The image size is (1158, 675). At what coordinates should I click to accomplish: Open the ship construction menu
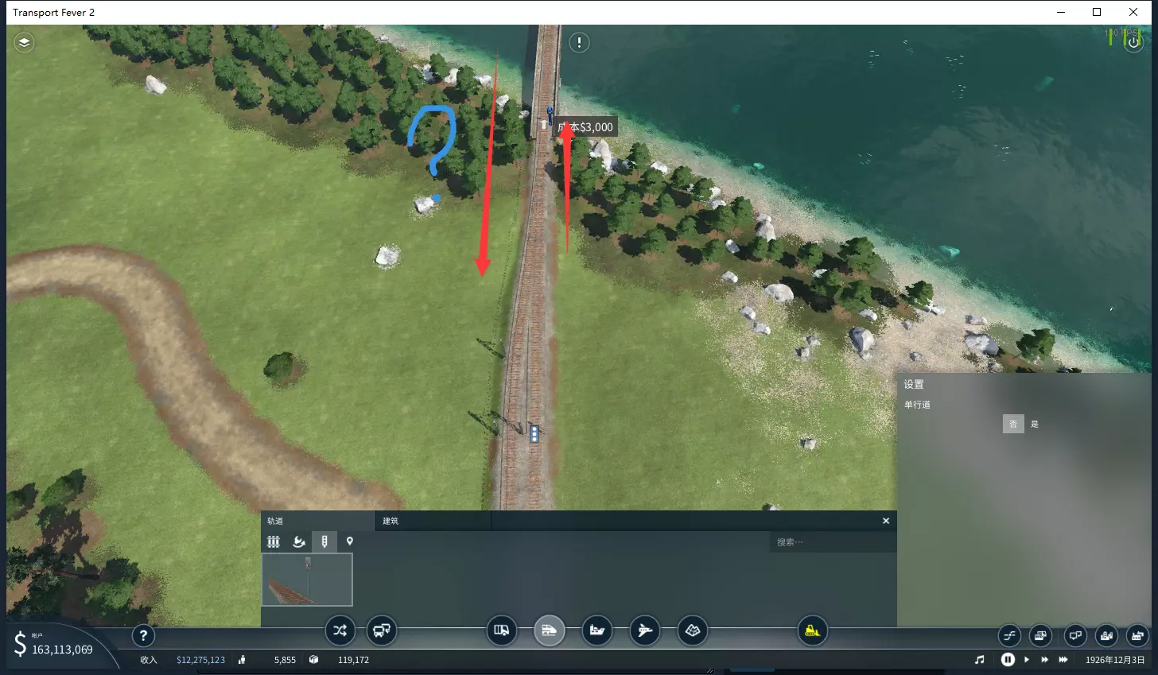pyautogui.click(x=596, y=631)
